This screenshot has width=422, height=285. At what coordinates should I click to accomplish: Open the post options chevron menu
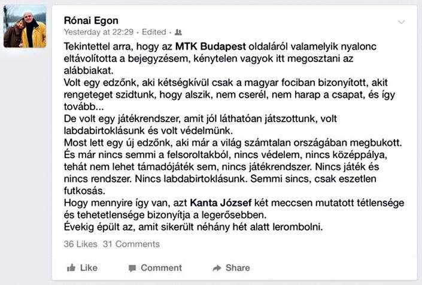pyautogui.click(x=401, y=22)
